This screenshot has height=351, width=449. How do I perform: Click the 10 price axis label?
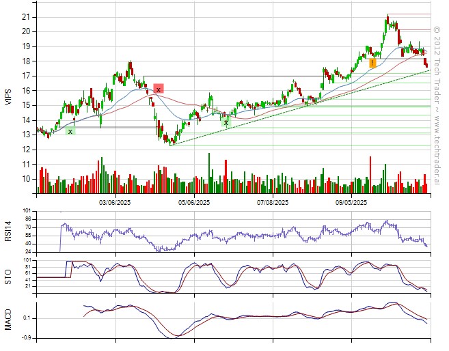(x=26, y=179)
